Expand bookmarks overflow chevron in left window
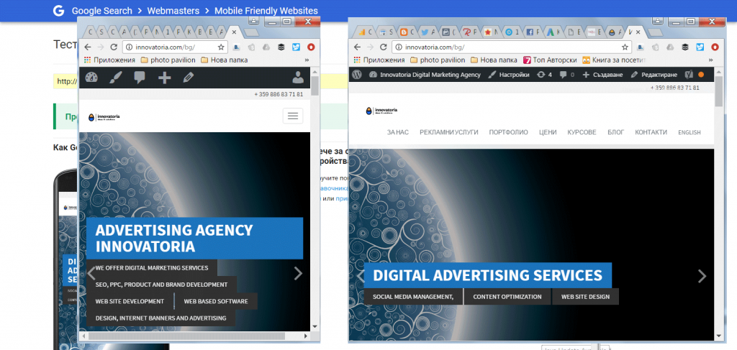737x350 pixels. pyautogui.click(x=307, y=60)
